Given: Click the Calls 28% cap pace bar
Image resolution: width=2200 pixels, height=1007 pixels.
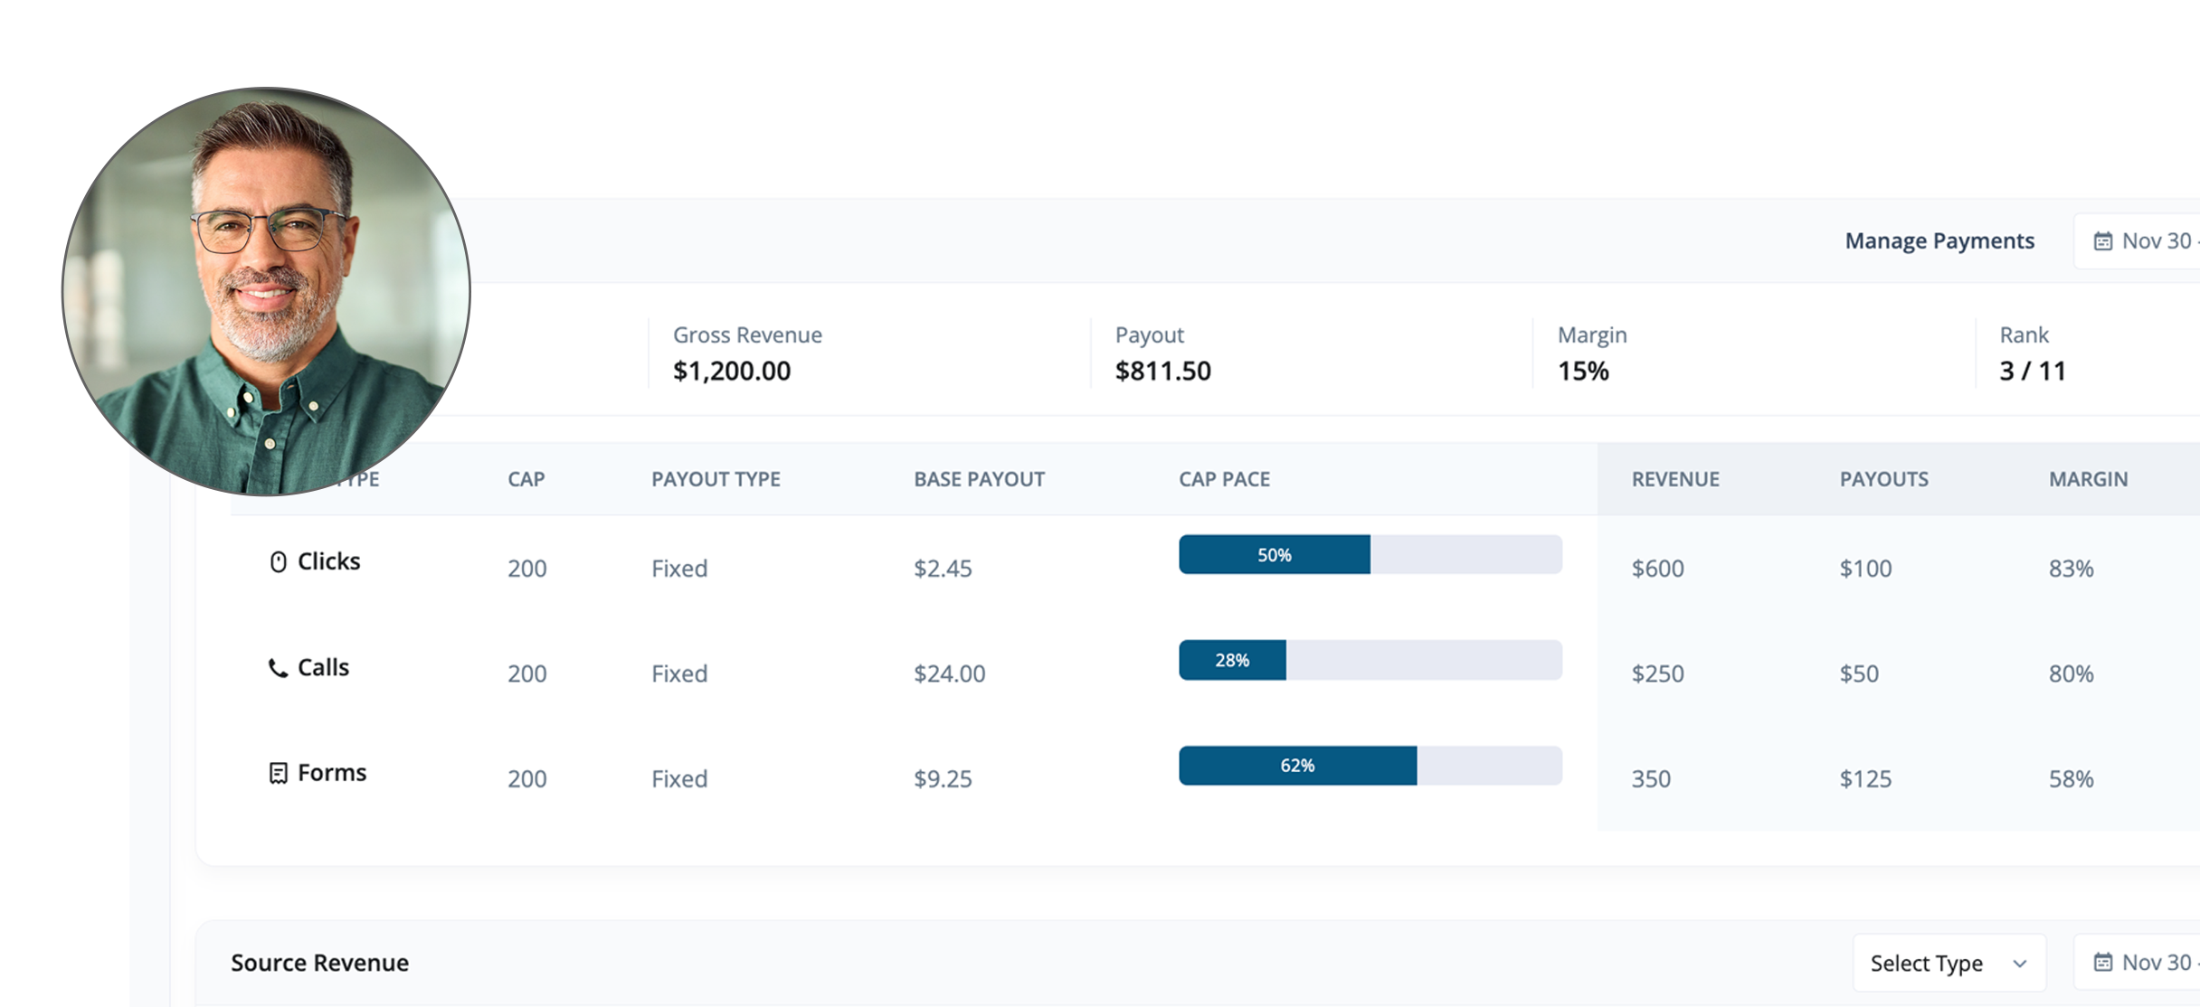Looking at the screenshot, I should 1370,660.
